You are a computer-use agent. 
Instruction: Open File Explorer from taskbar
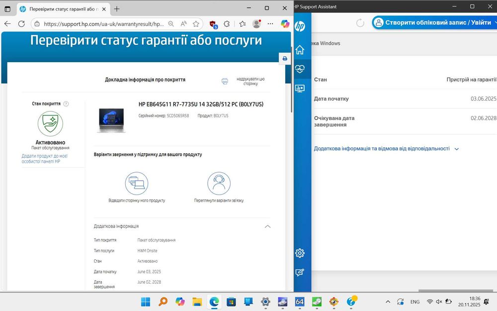coord(197,302)
